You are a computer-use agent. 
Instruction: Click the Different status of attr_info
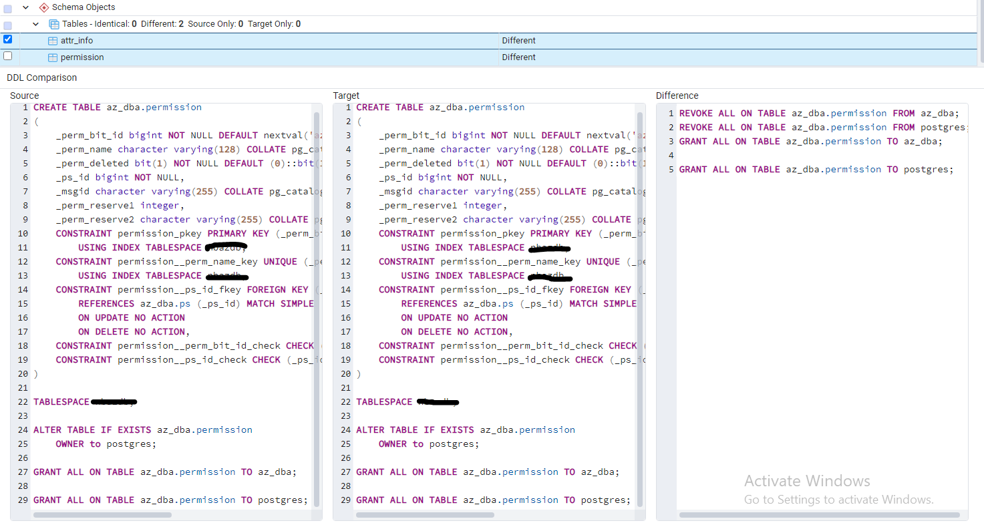(x=519, y=41)
